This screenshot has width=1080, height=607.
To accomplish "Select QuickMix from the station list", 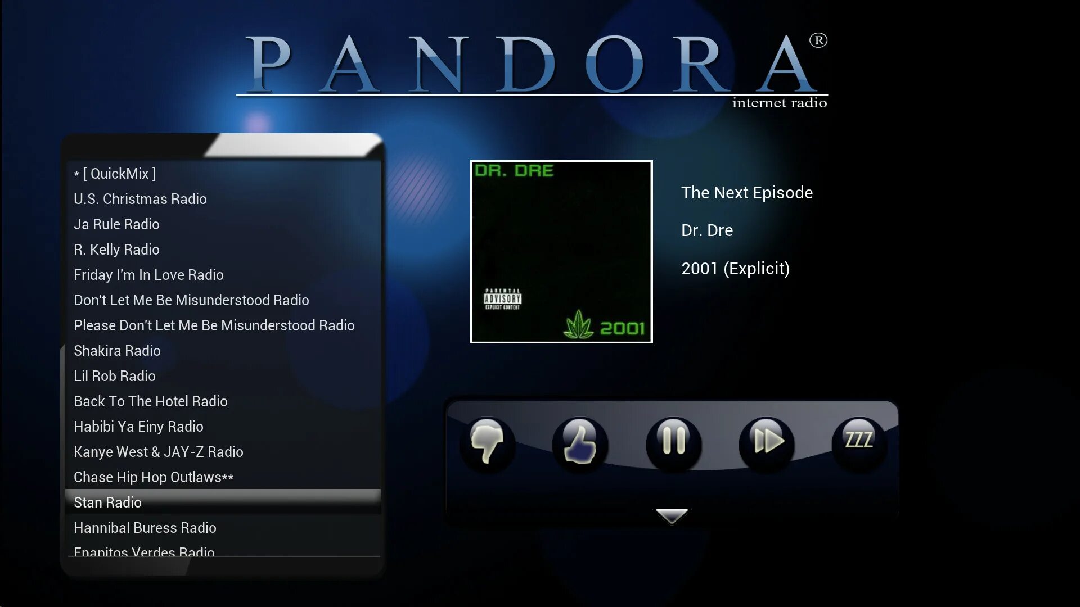I will click(x=114, y=173).
